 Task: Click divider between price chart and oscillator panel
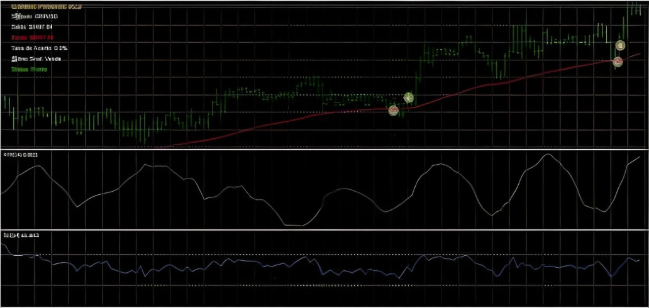tap(324, 150)
